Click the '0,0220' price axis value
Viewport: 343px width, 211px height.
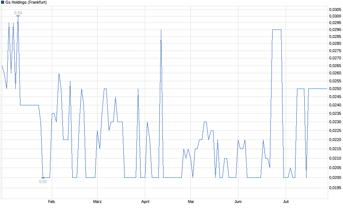tap(335, 140)
